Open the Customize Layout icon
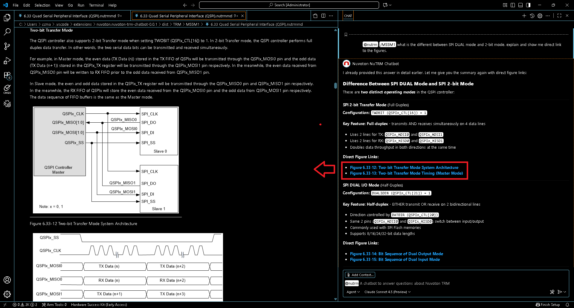The height and width of the screenshot is (308, 574). tap(505, 5)
